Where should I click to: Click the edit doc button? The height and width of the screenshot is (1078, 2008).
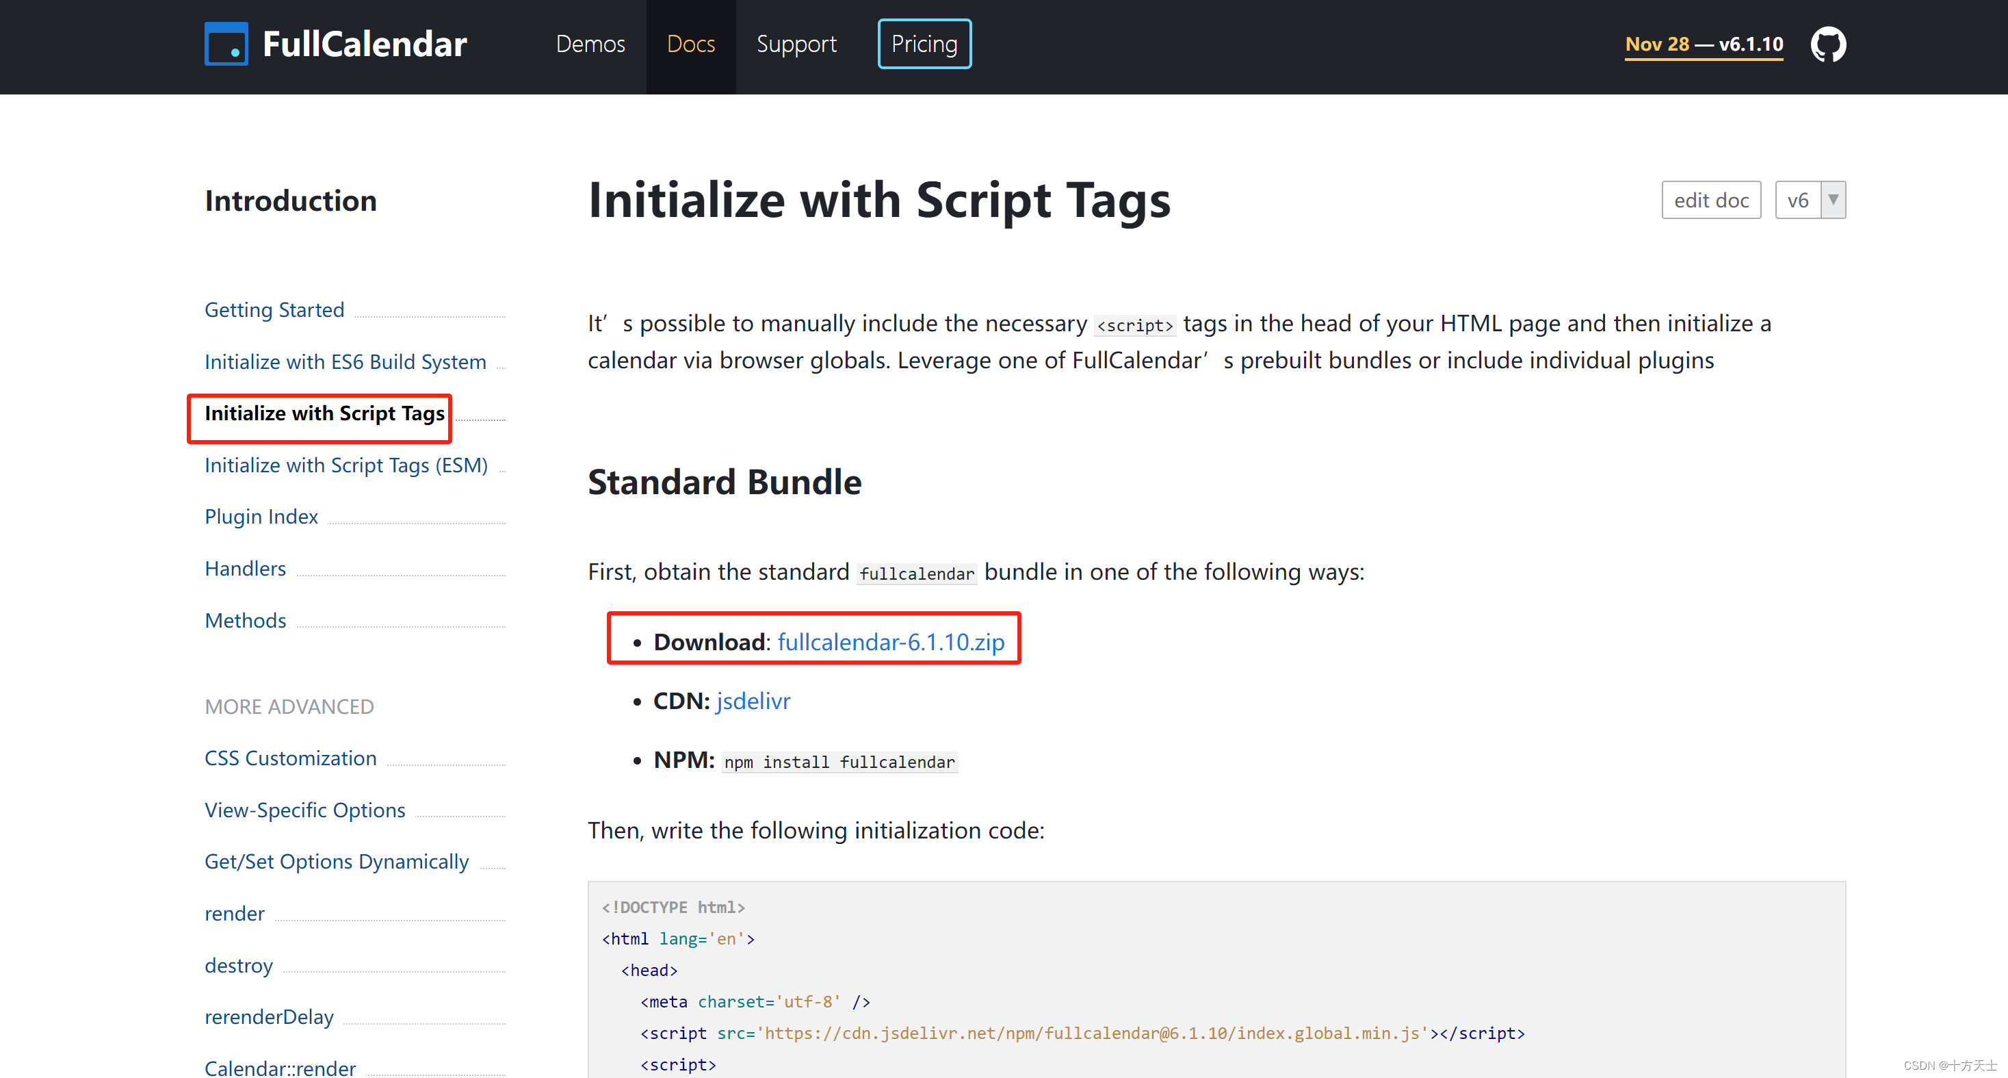point(1710,200)
